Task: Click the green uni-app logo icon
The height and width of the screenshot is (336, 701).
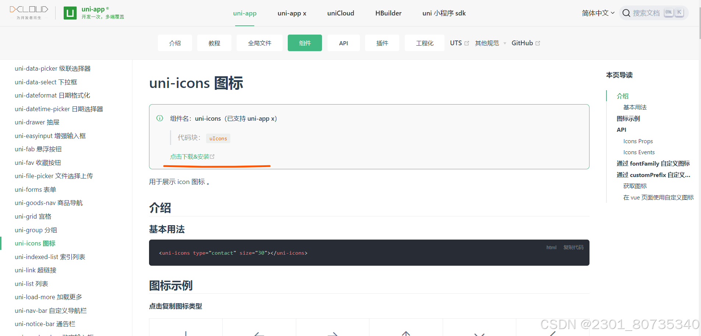Action: tap(70, 13)
